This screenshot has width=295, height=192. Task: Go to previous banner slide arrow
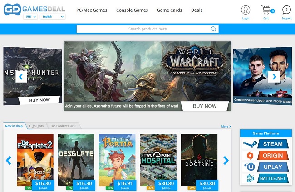[x=21, y=77]
